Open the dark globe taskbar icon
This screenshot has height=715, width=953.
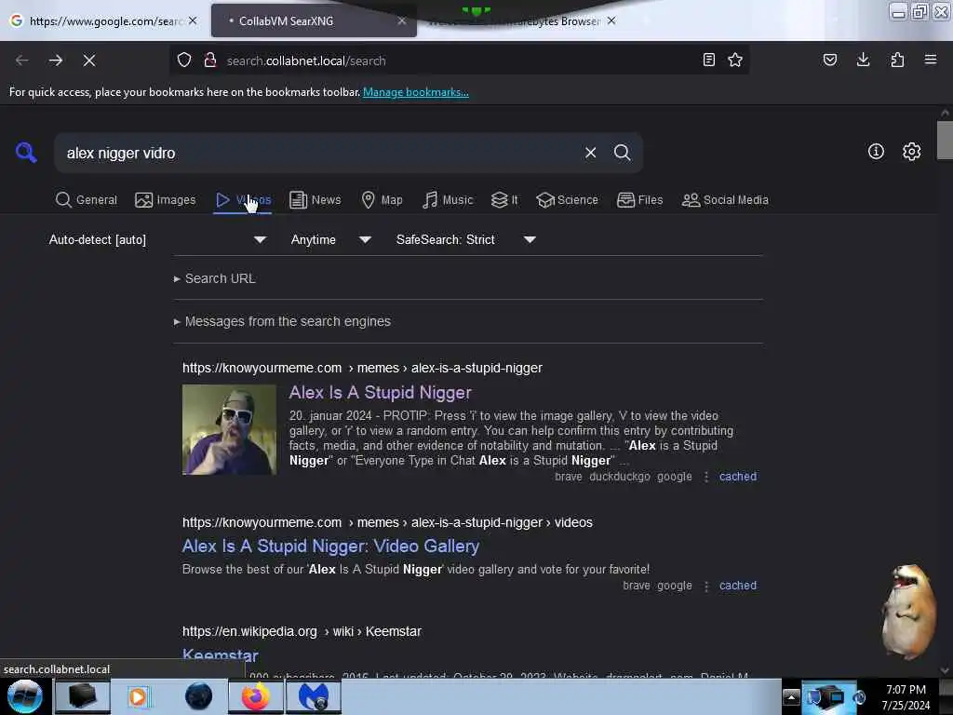click(x=199, y=696)
